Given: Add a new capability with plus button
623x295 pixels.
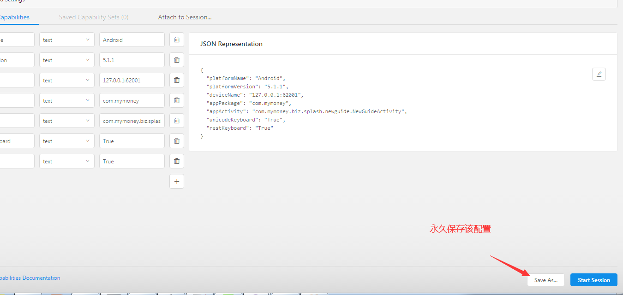Looking at the screenshot, I should pos(177,181).
